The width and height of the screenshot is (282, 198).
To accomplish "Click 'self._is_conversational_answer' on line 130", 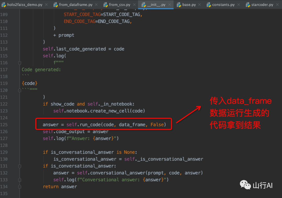I will [164, 159].
